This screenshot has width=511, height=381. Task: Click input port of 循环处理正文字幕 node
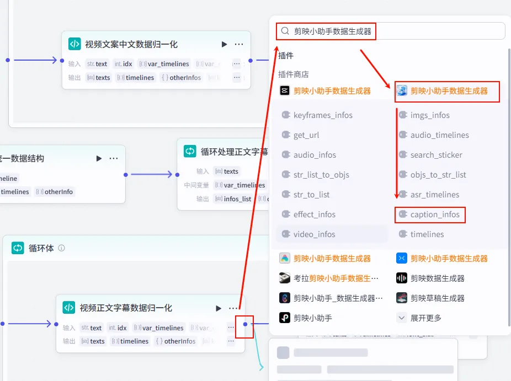pyautogui.click(x=177, y=175)
